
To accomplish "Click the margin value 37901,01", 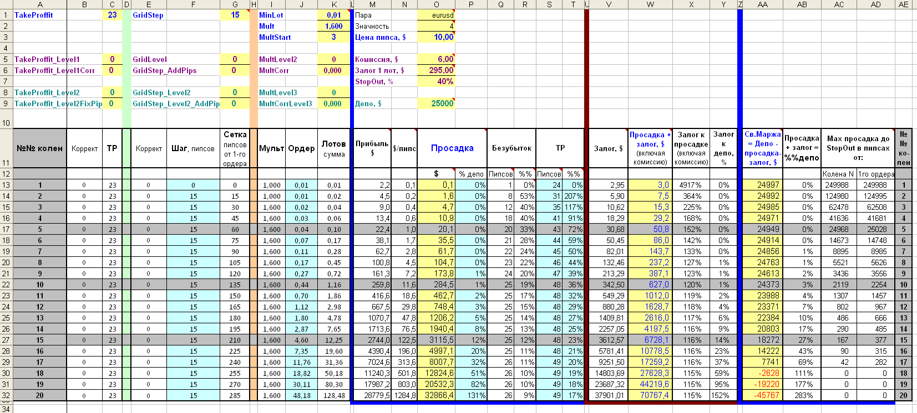I will click(x=608, y=395).
